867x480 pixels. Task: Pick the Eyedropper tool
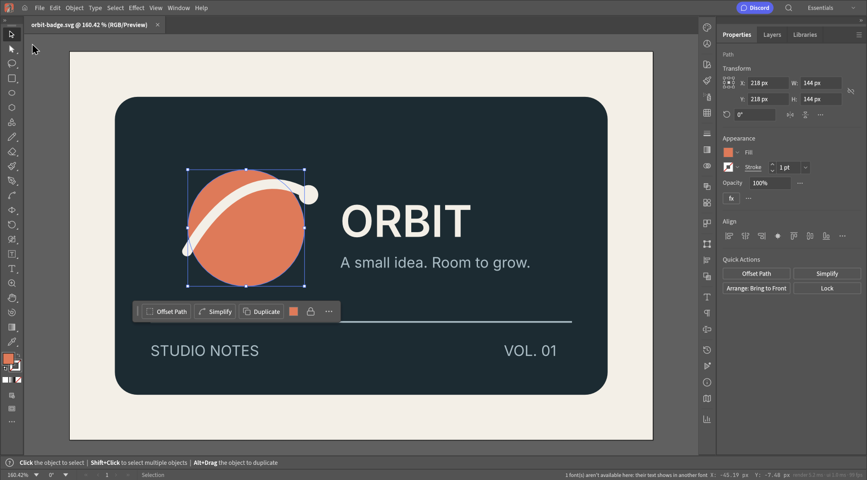point(12,342)
